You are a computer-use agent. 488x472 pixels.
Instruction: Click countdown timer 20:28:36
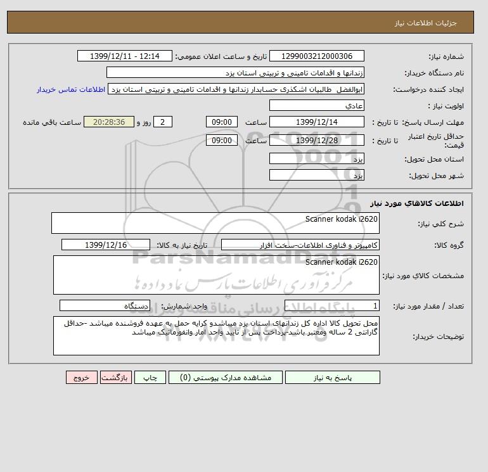point(109,122)
